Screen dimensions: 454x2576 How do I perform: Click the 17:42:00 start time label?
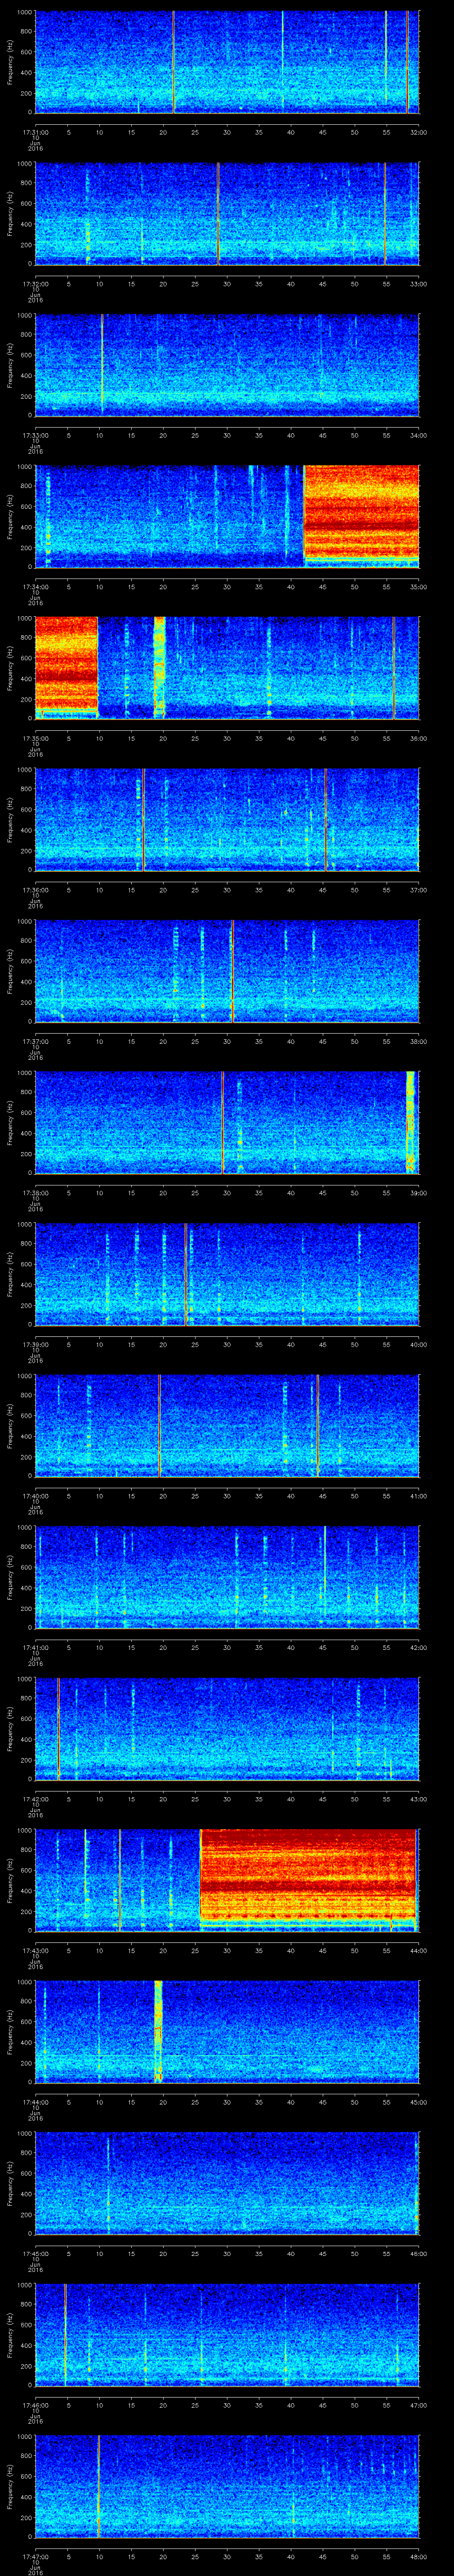point(35,1798)
